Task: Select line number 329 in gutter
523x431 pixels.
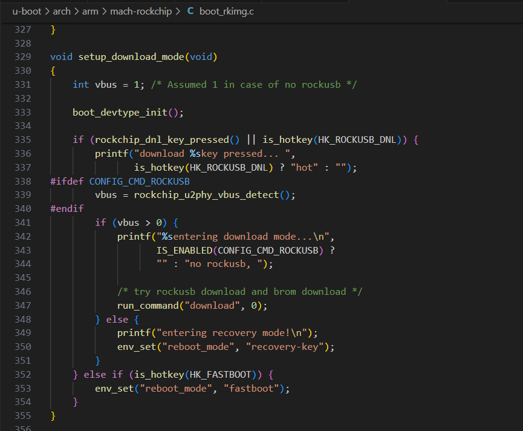Action: [22, 57]
